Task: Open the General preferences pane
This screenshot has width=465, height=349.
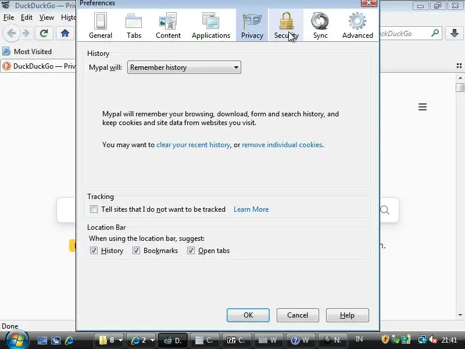Action: pyautogui.click(x=100, y=26)
